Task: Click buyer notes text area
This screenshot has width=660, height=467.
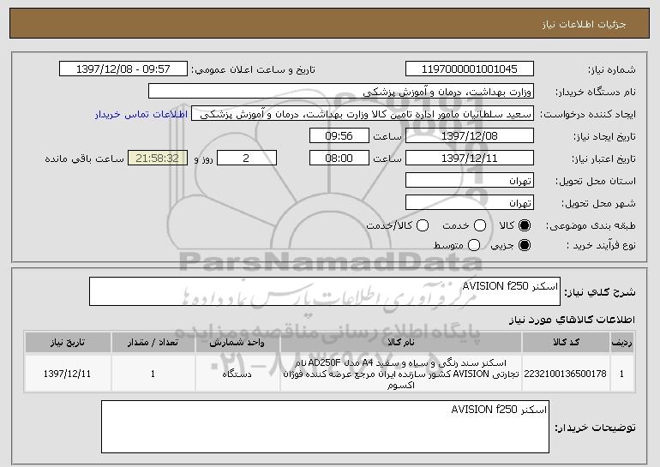Action: coord(325,427)
